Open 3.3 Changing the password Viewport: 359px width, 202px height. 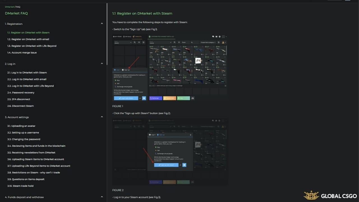point(24,139)
